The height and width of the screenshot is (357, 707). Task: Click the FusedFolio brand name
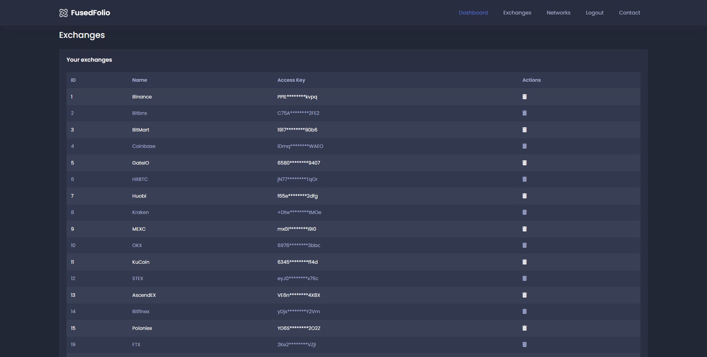pos(90,13)
